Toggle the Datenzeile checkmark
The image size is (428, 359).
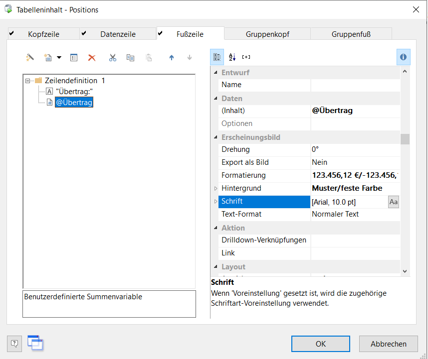click(84, 33)
